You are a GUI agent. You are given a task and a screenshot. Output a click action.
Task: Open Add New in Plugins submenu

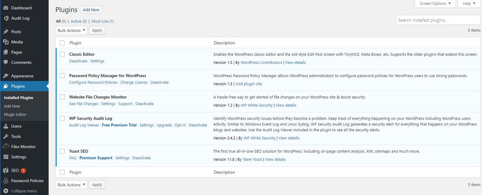click(x=12, y=106)
